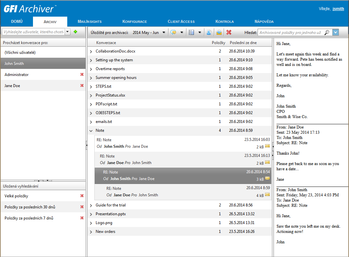
Task: Open the Konfigurace tab
Action: (135, 22)
